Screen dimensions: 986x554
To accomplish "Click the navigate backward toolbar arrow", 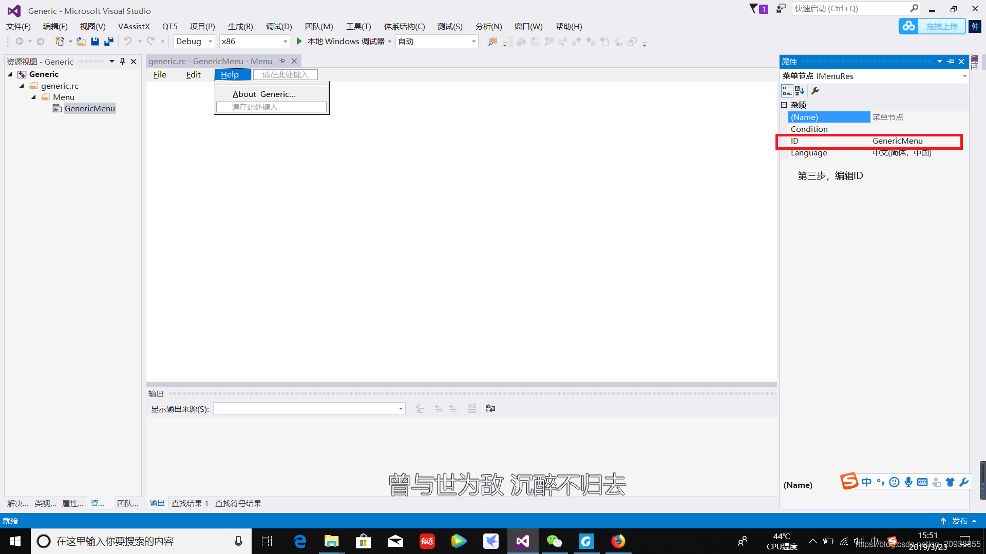I will (x=20, y=42).
